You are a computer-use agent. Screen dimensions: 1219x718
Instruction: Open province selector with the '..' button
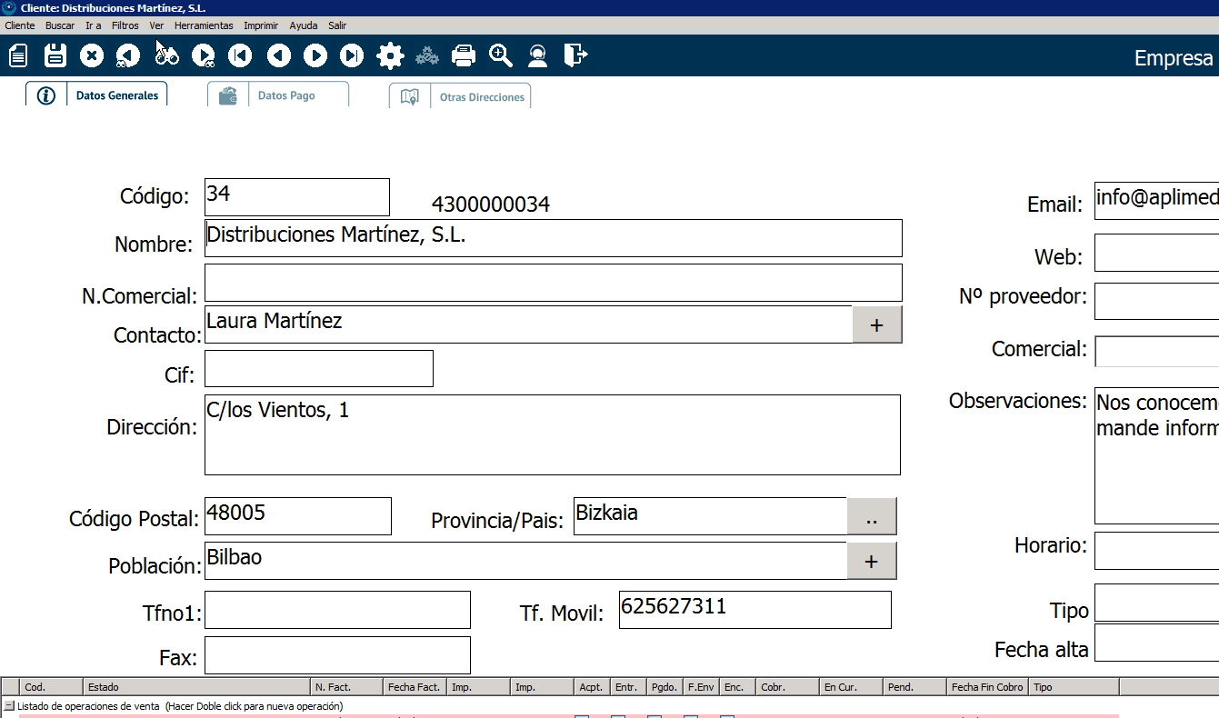click(871, 517)
